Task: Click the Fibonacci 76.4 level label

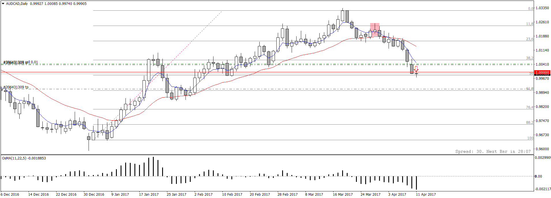Action: (x=530, y=107)
